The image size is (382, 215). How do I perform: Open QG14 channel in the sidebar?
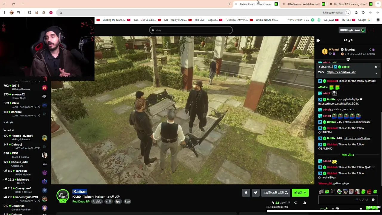[25, 87]
